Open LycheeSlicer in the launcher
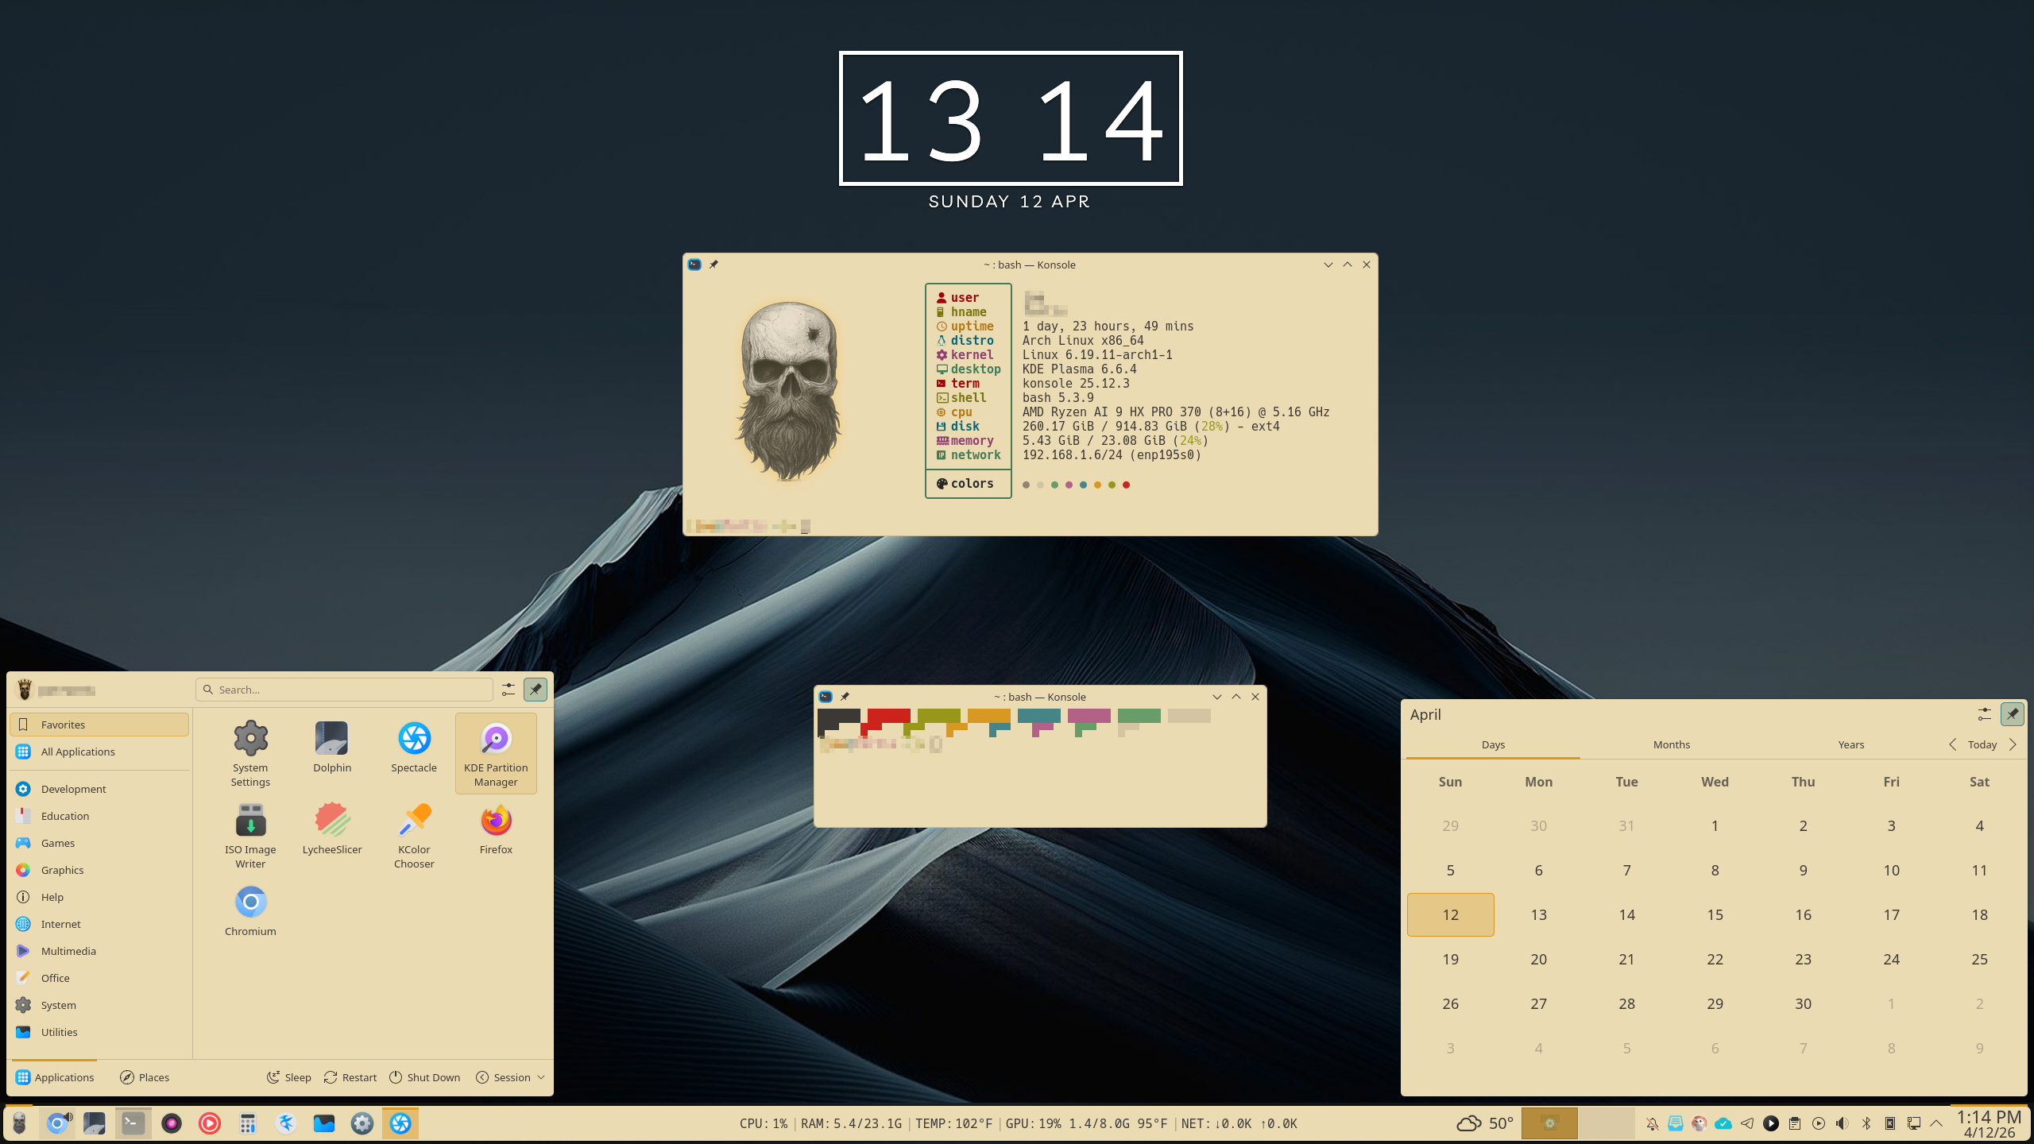The image size is (2034, 1144). tap(332, 829)
